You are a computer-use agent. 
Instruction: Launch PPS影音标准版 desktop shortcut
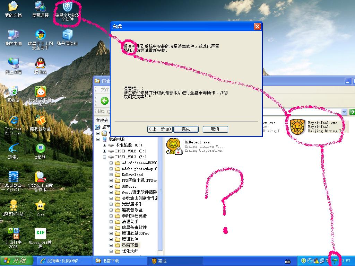(x=40, y=96)
